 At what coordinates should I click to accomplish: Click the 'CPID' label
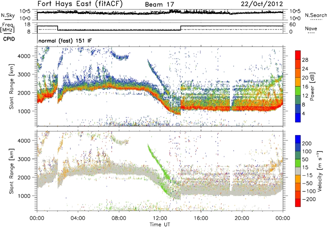9,39
